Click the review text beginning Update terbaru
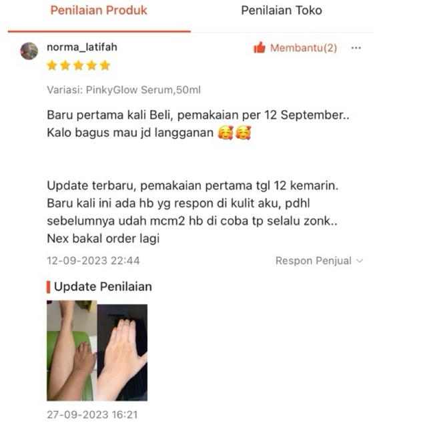 (193, 212)
